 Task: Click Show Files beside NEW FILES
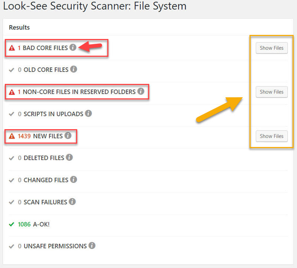pos(271,136)
